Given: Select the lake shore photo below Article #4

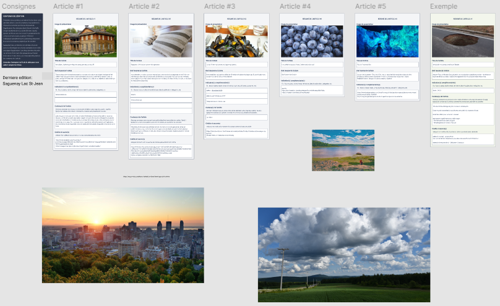Looking at the screenshot, I should click(343, 150).
